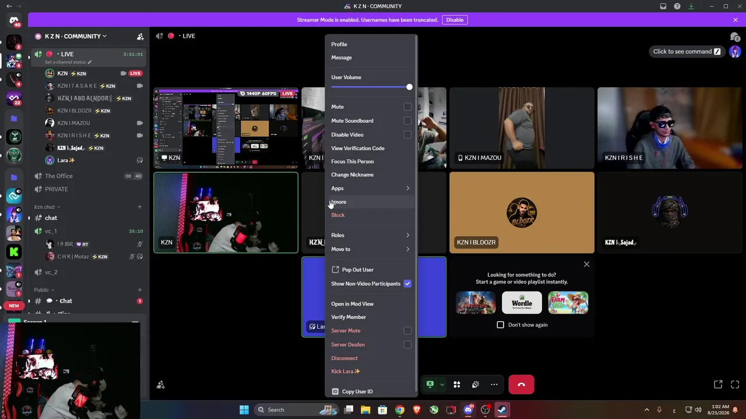The width and height of the screenshot is (746, 419).
Task: Choose Kick Lara from the menu
Action: [x=371, y=371]
